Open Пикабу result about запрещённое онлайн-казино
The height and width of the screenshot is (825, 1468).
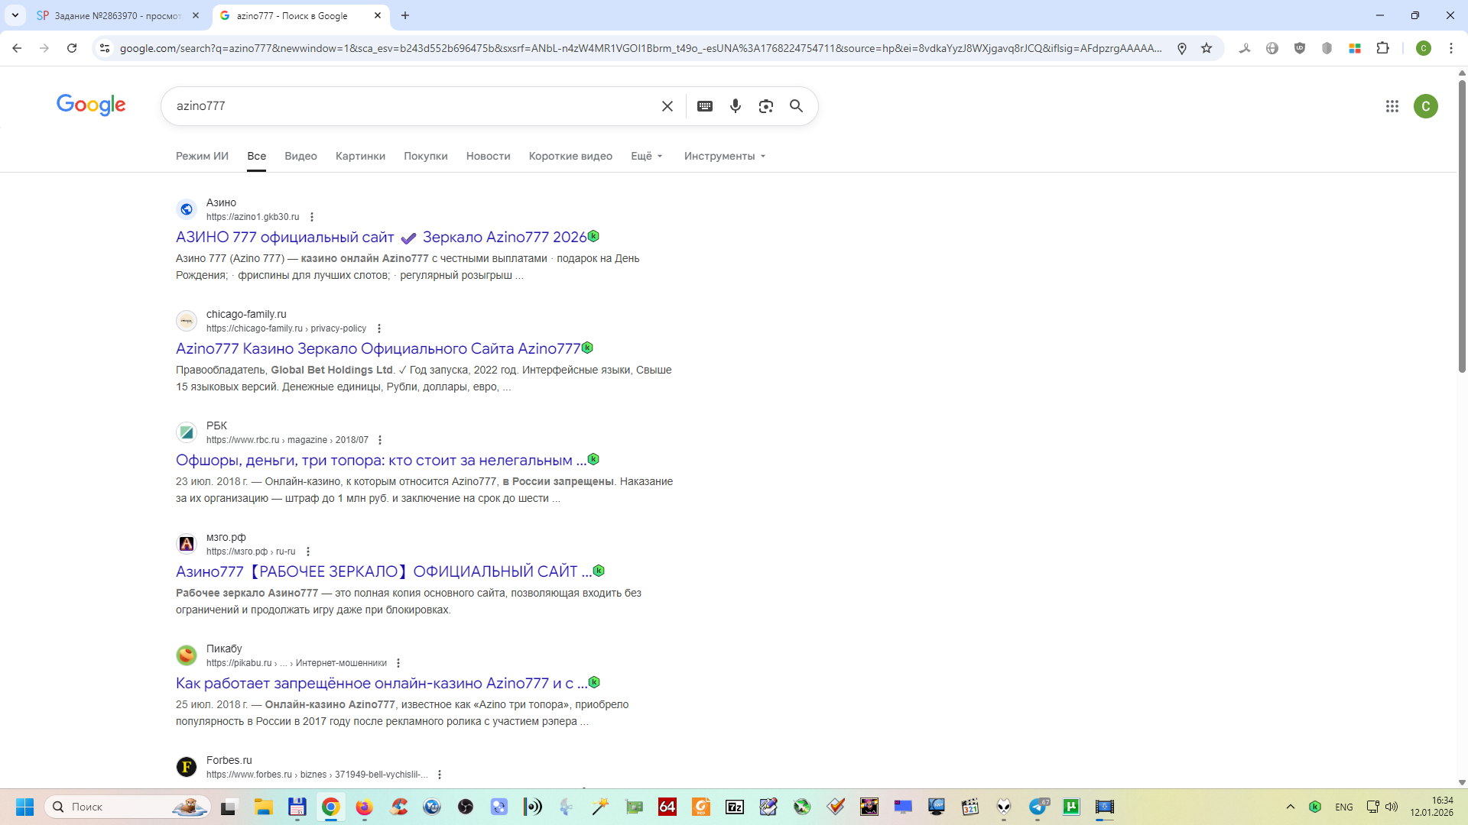point(380,684)
